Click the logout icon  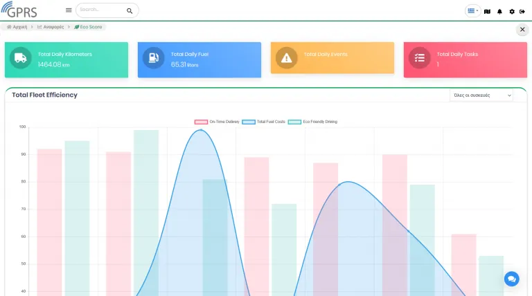tap(522, 12)
